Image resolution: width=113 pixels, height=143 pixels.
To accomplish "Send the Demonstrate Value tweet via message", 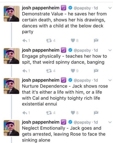I will pos(96,40).
